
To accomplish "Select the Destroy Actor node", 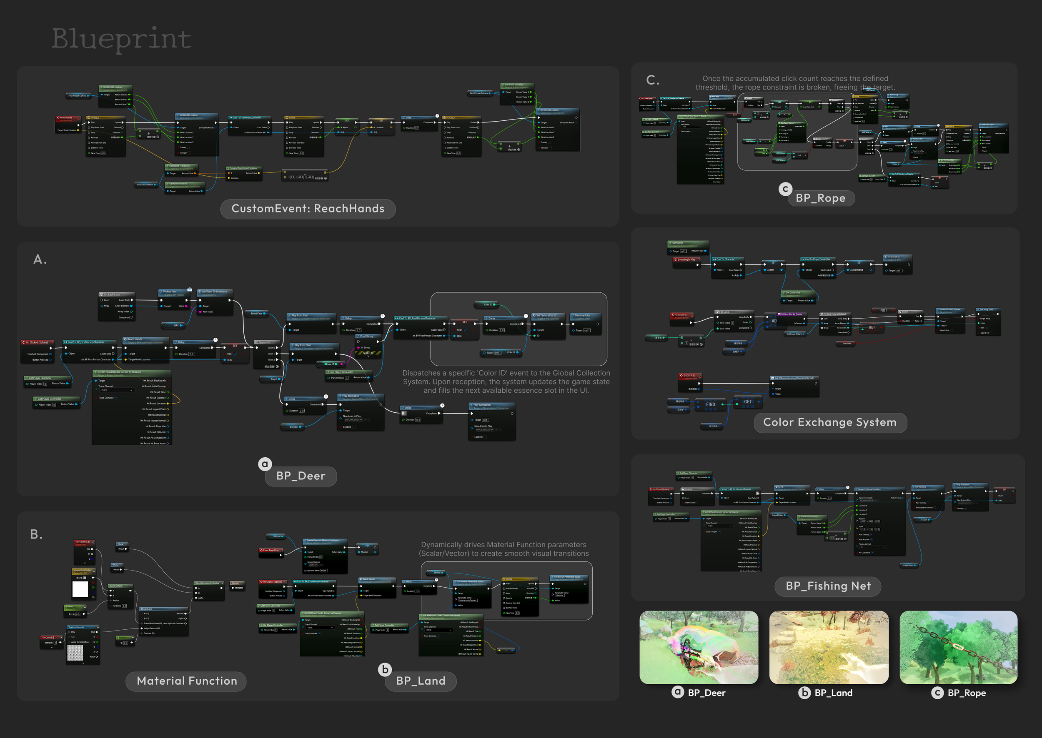I will [x=583, y=315].
